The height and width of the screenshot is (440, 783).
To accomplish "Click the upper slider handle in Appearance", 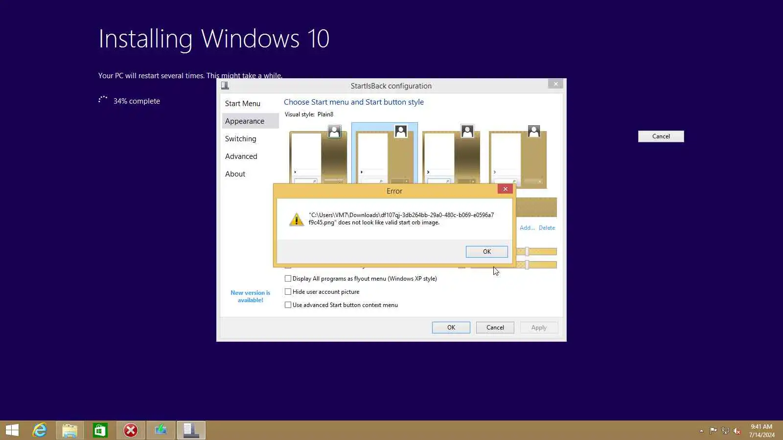I will click(527, 252).
